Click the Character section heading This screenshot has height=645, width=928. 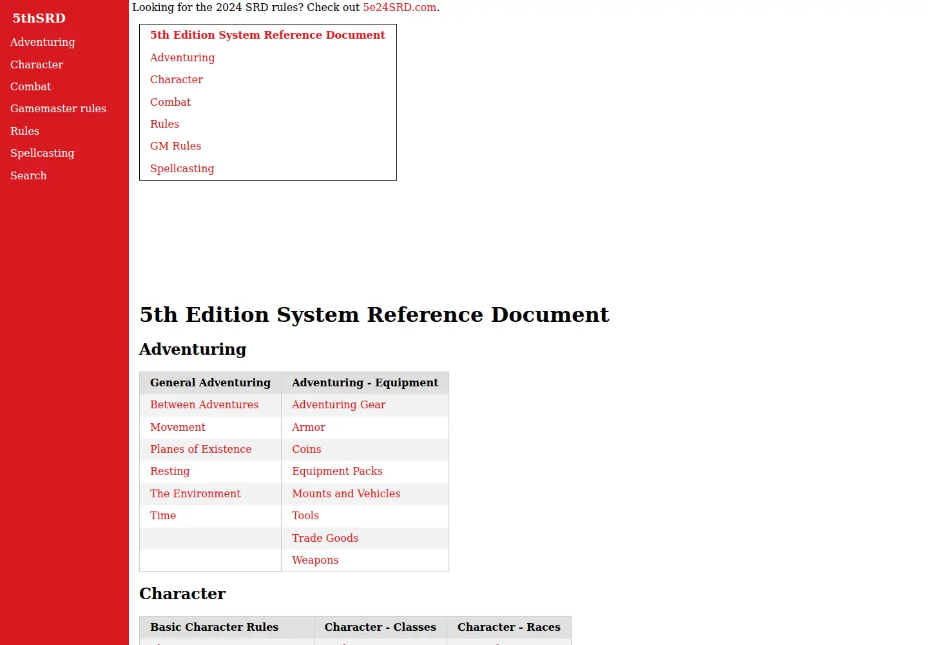[182, 593]
